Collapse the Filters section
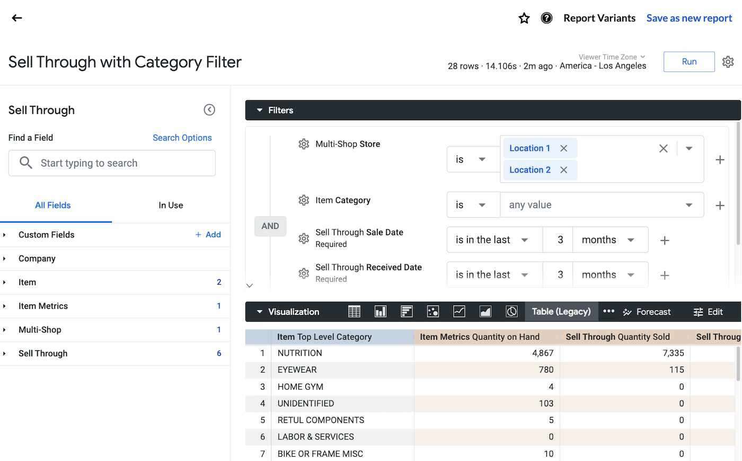This screenshot has width=742, height=461. tap(259, 110)
